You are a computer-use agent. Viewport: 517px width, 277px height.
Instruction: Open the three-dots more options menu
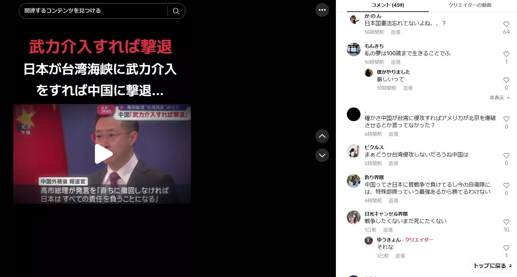tap(322, 10)
